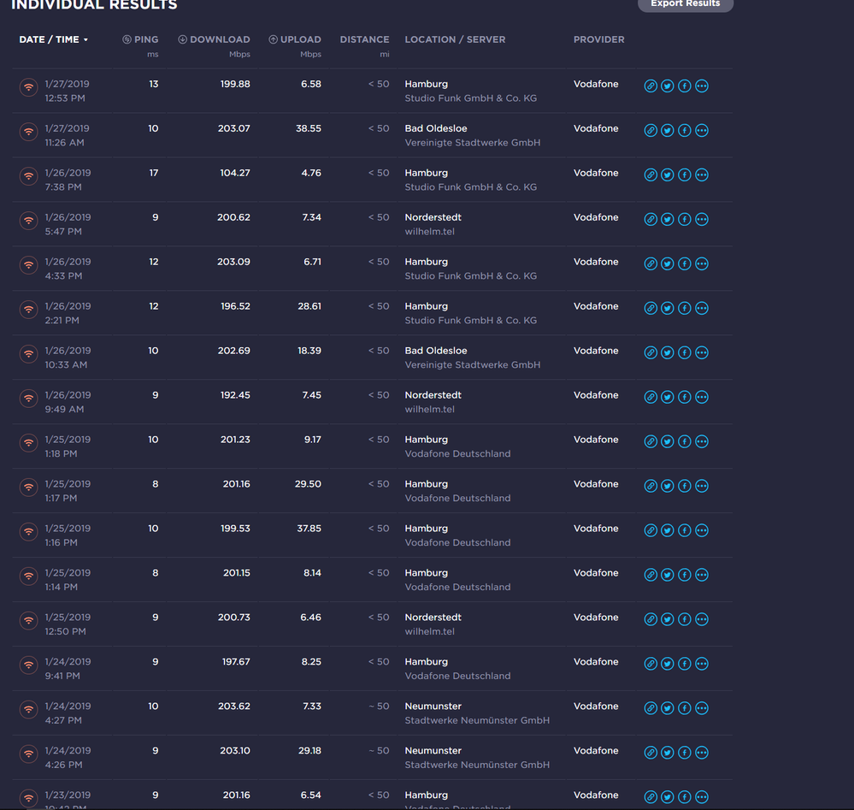Viewport: 854px width, 810px height.
Task: Sort results by Date / Time dropdown
Action: click(53, 40)
